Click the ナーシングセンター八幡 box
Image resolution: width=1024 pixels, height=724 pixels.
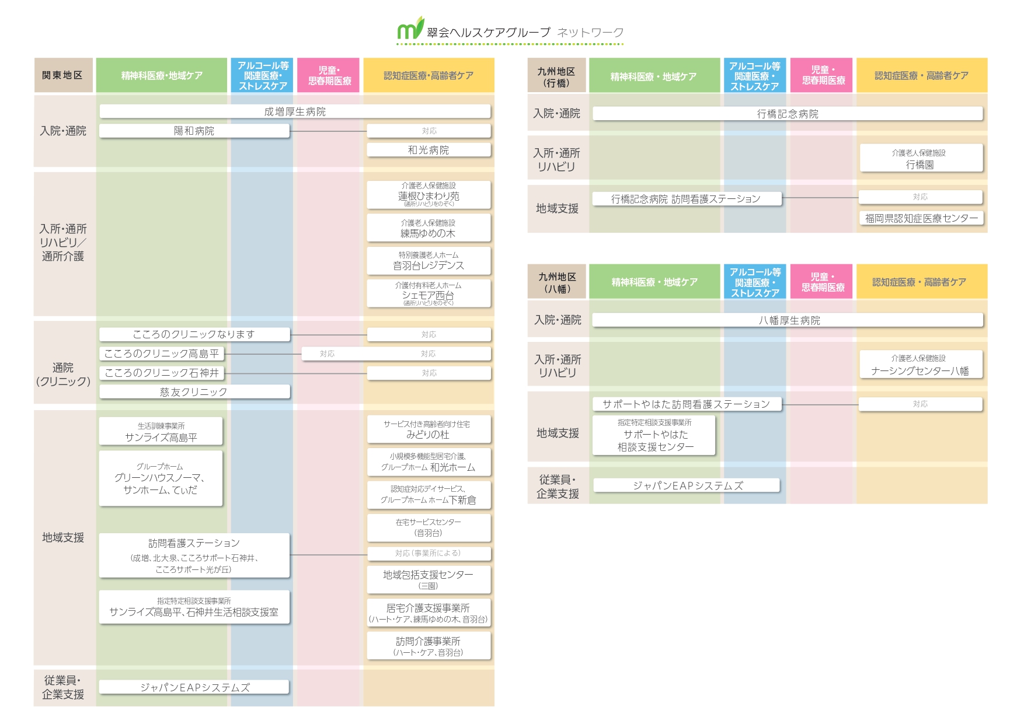pyautogui.click(x=920, y=365)
